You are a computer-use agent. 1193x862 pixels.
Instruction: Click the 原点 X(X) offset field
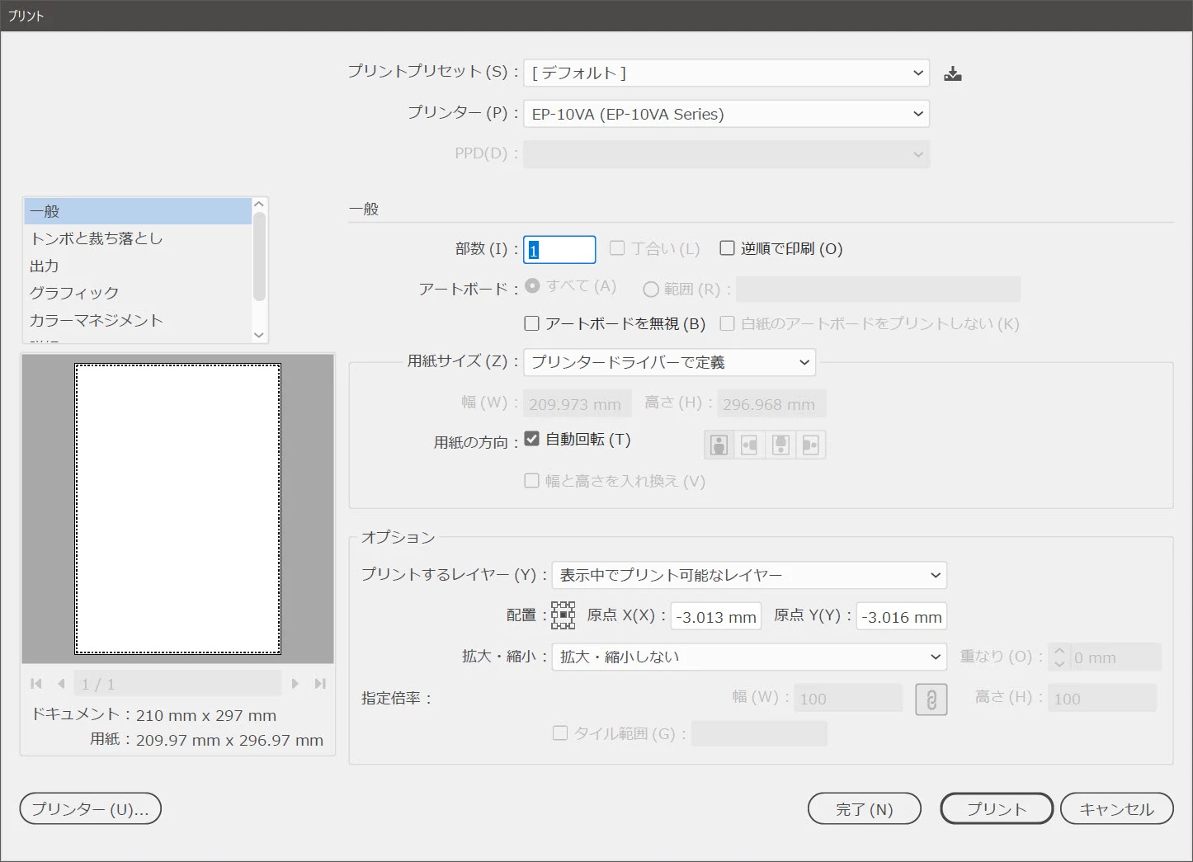(x=716, y=616)
